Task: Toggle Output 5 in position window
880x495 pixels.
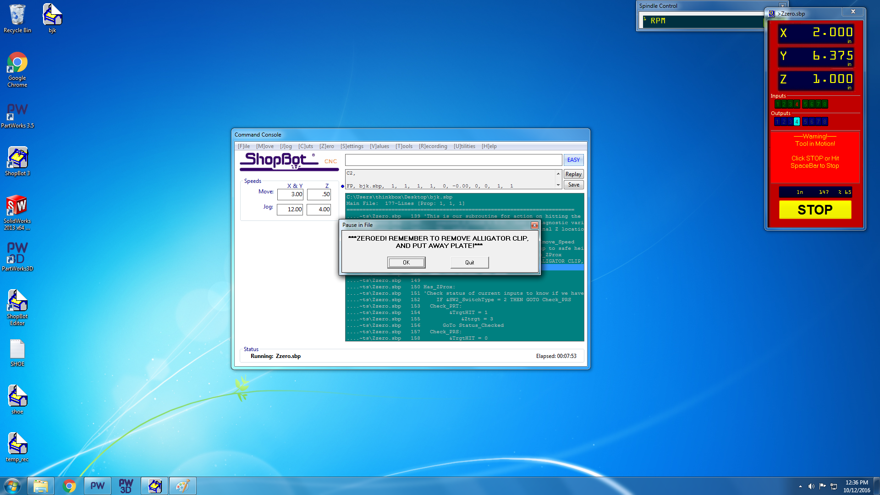Action: [805, 122]
